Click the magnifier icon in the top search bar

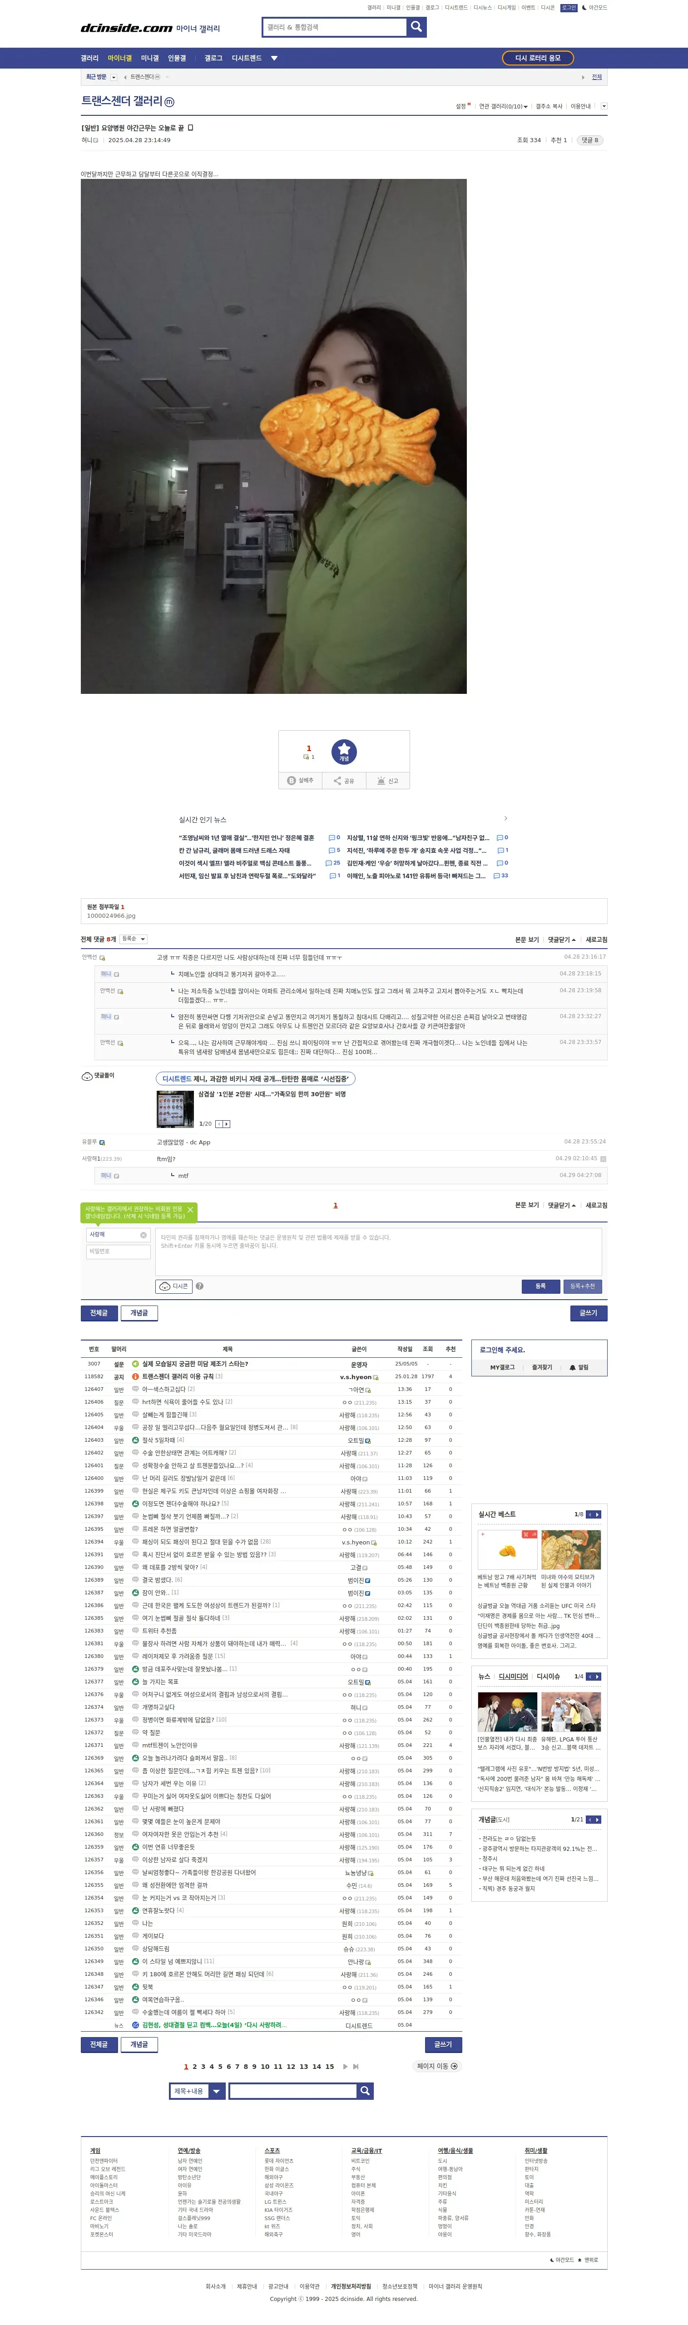pyautogui.click(x=416, y=27)
